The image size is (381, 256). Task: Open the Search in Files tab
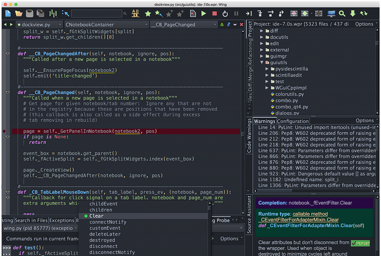click(x=31, y=221)
